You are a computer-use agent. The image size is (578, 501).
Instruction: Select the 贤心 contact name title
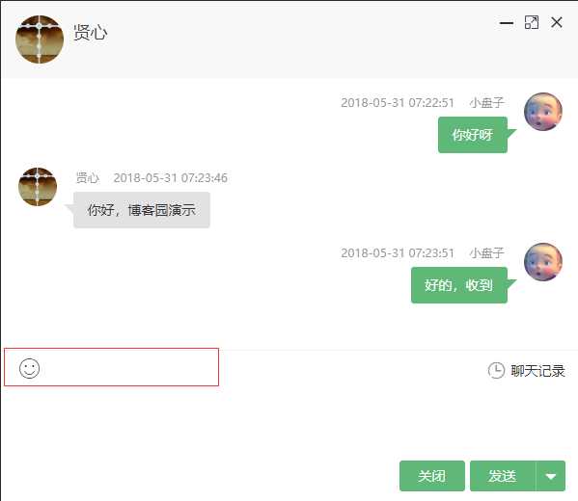91,33
